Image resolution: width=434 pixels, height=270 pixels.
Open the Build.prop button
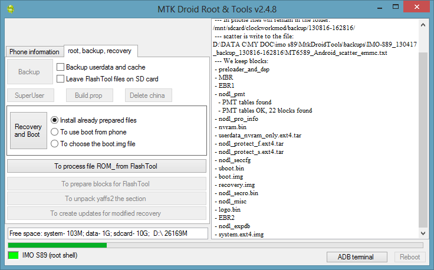90,96
